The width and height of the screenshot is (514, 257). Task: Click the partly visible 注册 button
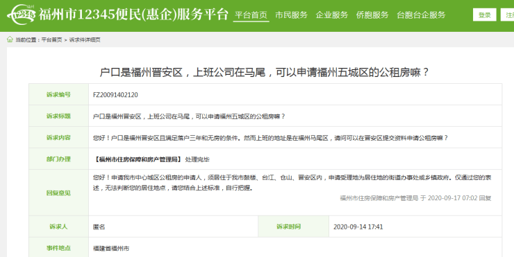coord(508,15)
